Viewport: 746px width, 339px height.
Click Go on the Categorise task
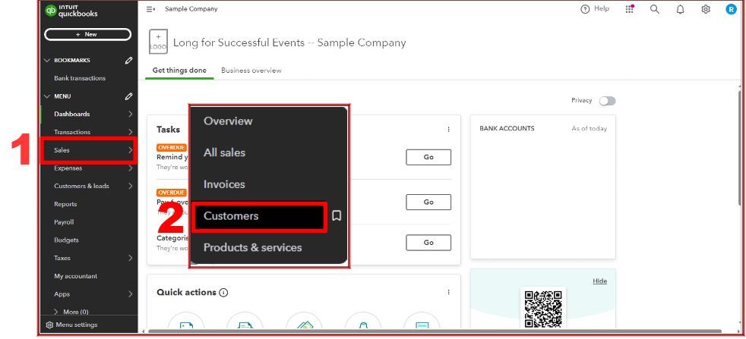[428, 243]
